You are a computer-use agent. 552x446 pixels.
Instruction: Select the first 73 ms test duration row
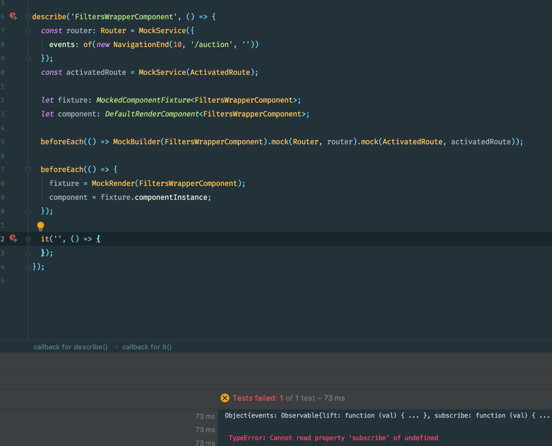coord(205,416)
